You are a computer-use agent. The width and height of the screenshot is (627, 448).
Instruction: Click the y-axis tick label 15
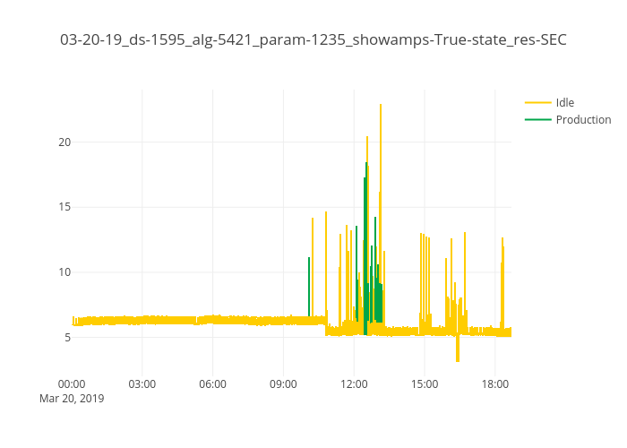[64, 207]
